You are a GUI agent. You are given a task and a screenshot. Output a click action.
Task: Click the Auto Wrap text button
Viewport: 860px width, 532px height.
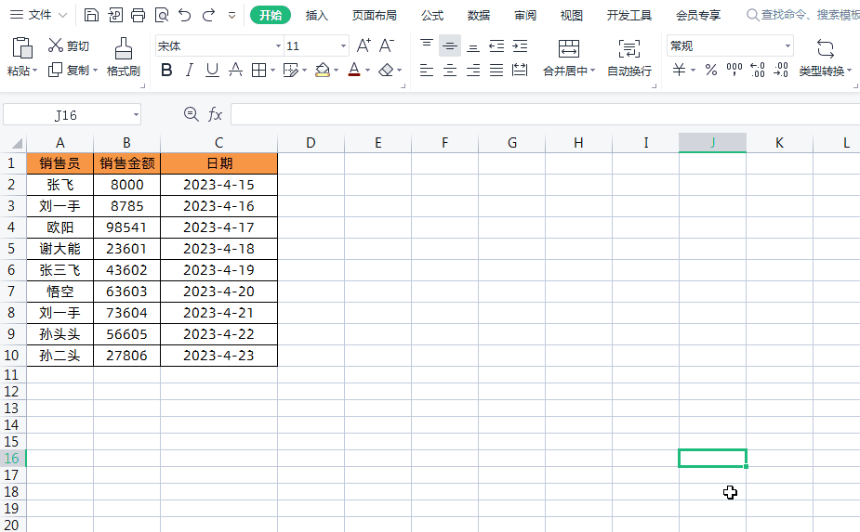tap(629, 58)
